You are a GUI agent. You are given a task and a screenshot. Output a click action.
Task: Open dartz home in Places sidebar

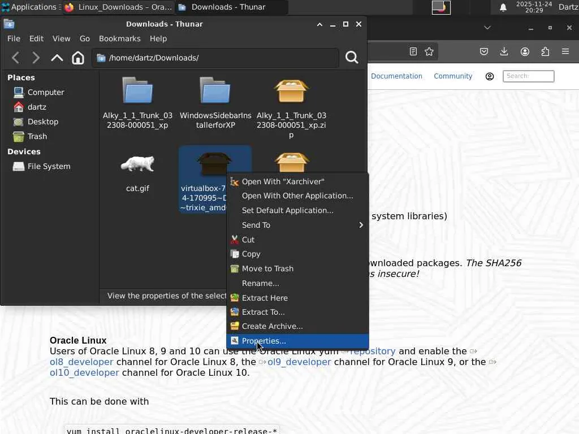(x=29, y=107)
